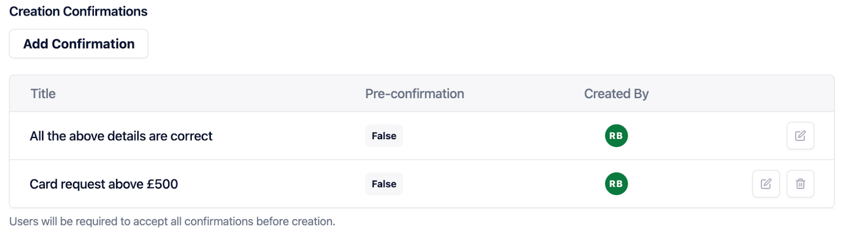The height and width of the screenshot is (240, 852).
Task: Click the False badge for Card request row
Action: [x=384, y=184]
